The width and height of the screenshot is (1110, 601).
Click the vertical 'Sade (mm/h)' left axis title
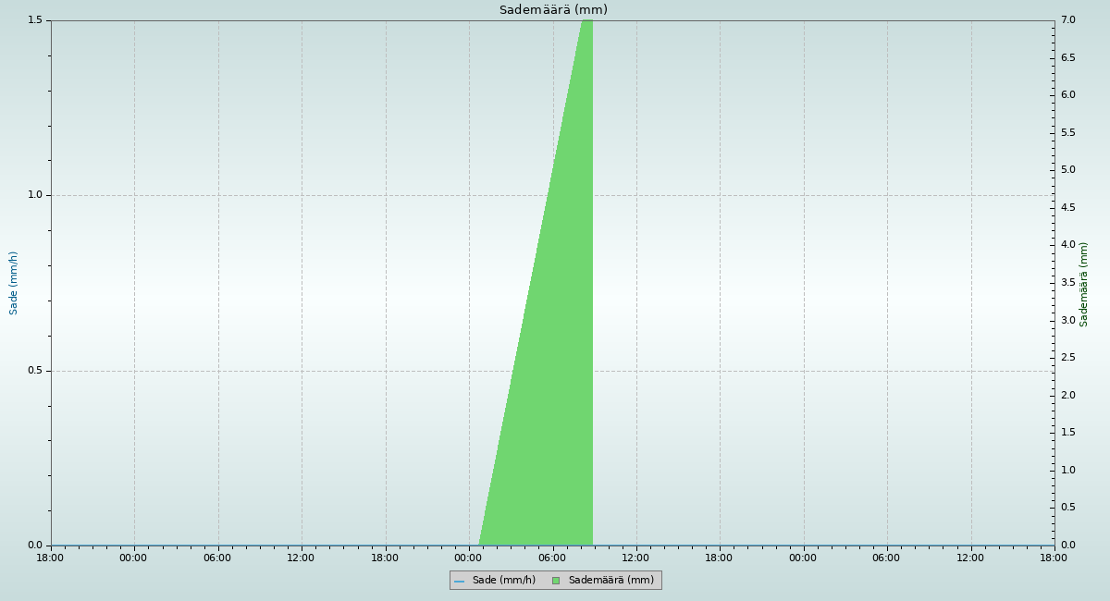14,283
